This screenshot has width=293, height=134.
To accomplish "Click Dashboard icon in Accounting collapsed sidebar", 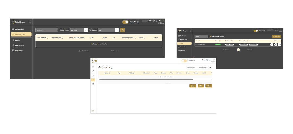I will 93,67.
